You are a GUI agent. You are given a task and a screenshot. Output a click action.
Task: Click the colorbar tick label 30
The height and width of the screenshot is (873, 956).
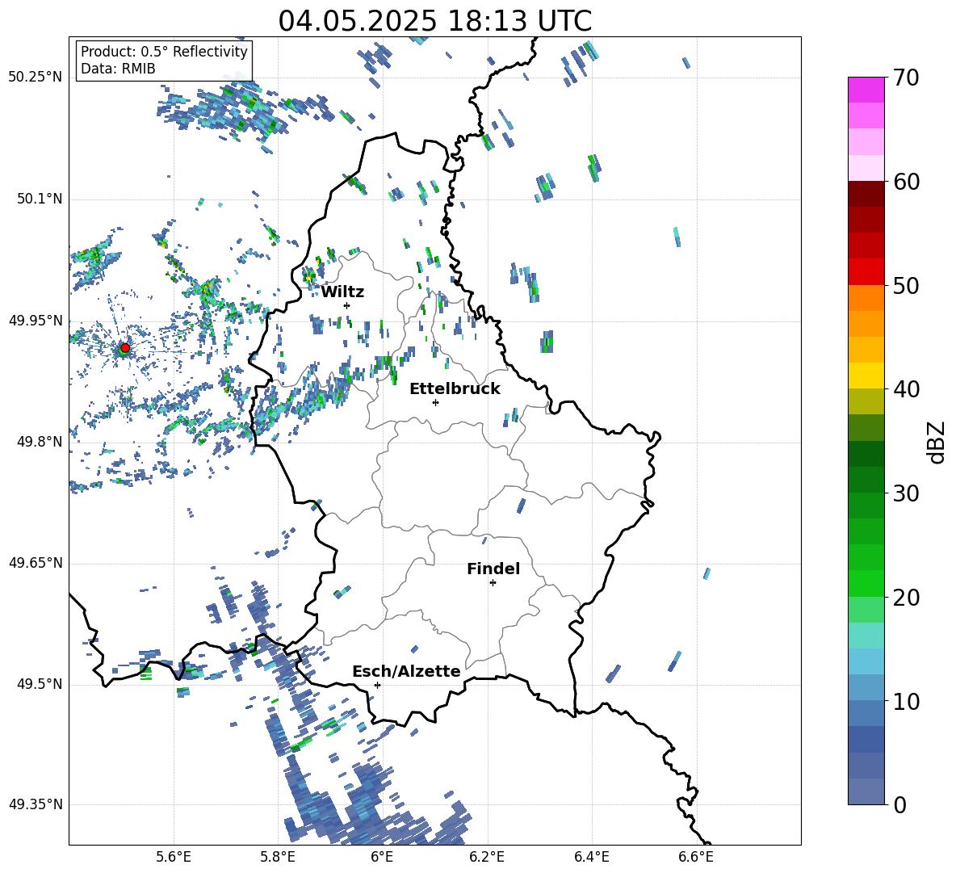[x=906, y=493]
